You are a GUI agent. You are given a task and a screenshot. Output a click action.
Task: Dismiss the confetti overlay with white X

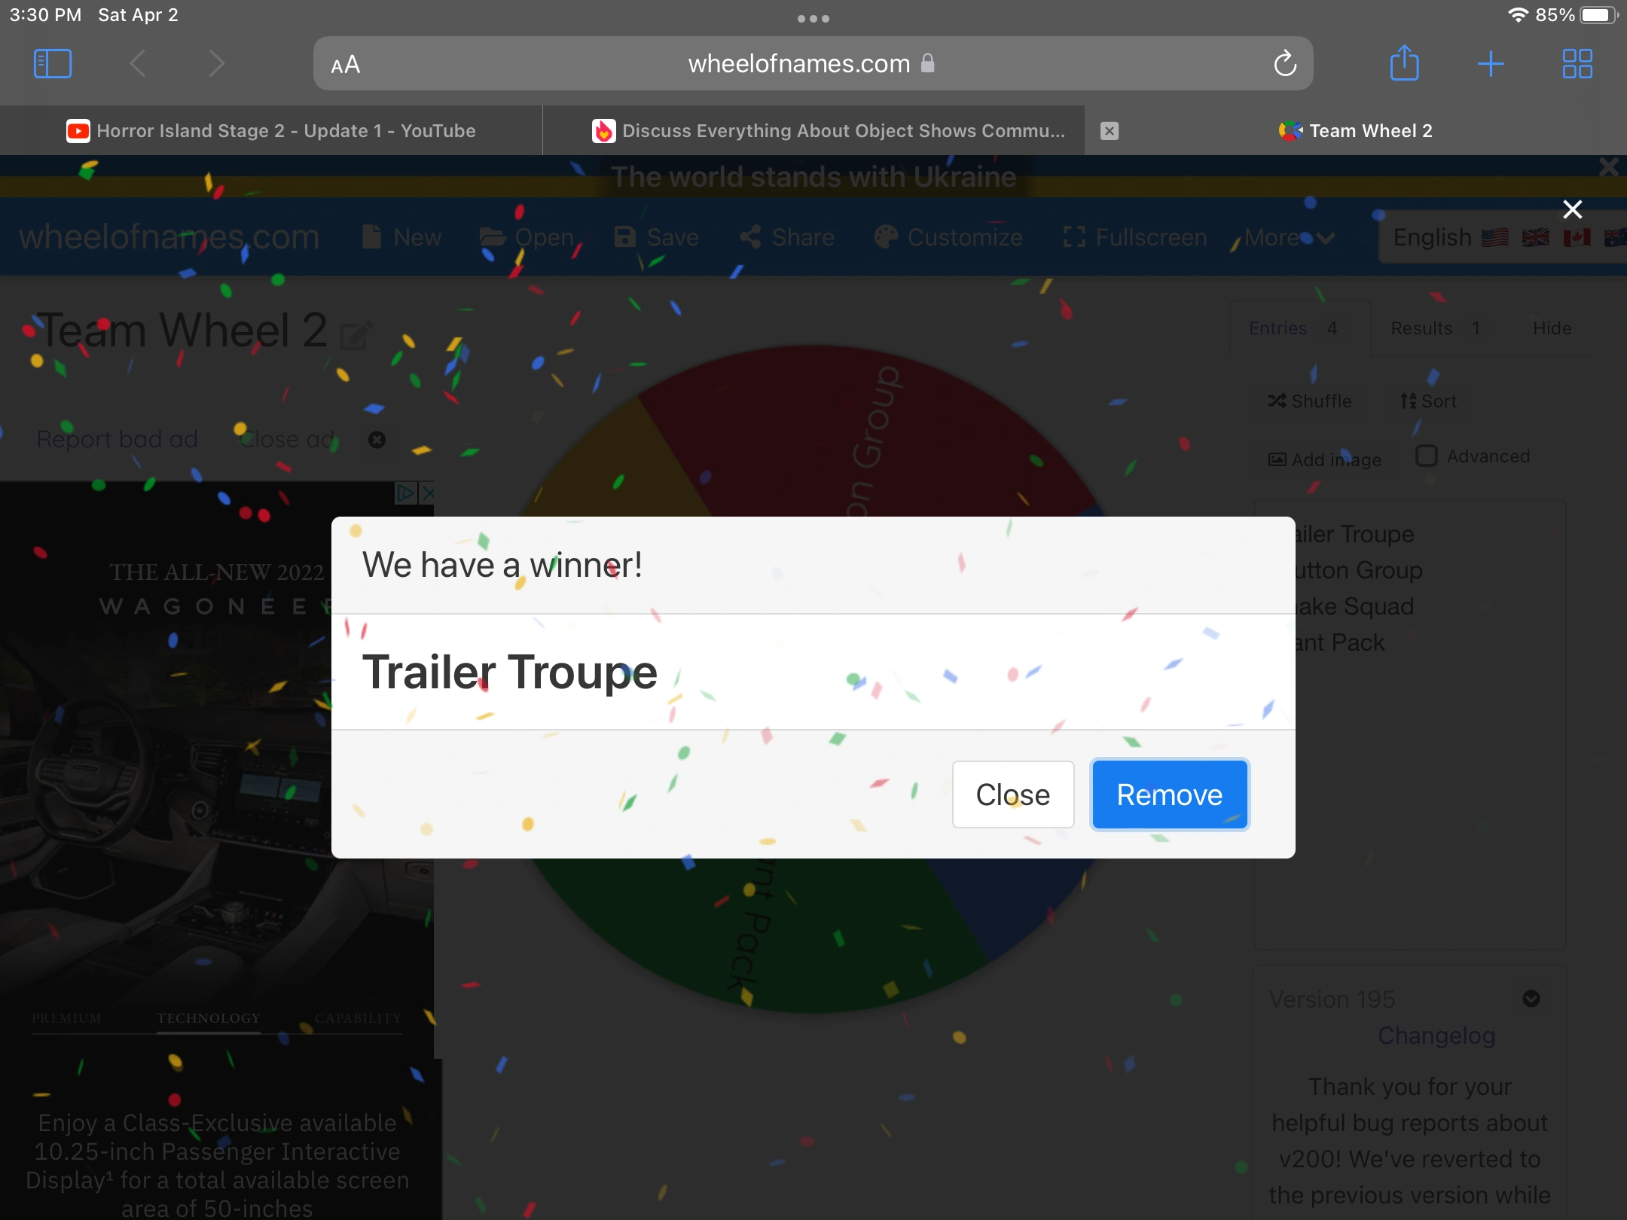1573,209
